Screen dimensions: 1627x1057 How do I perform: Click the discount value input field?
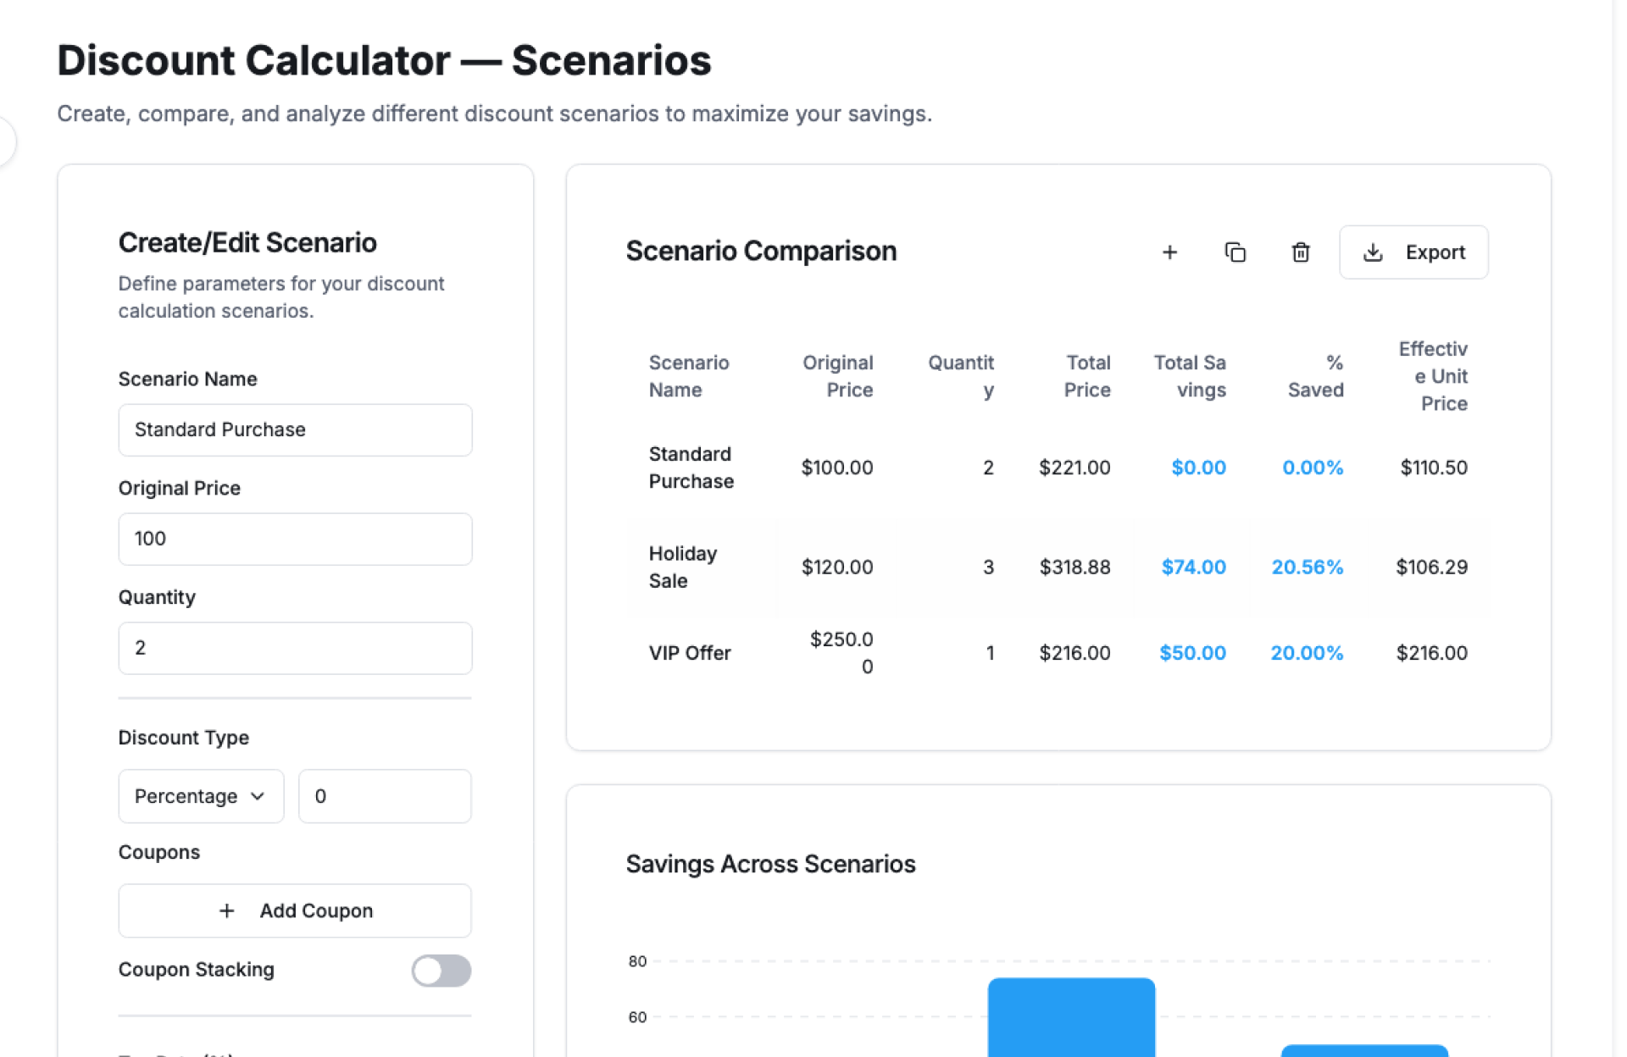click(x=385, y=796)
